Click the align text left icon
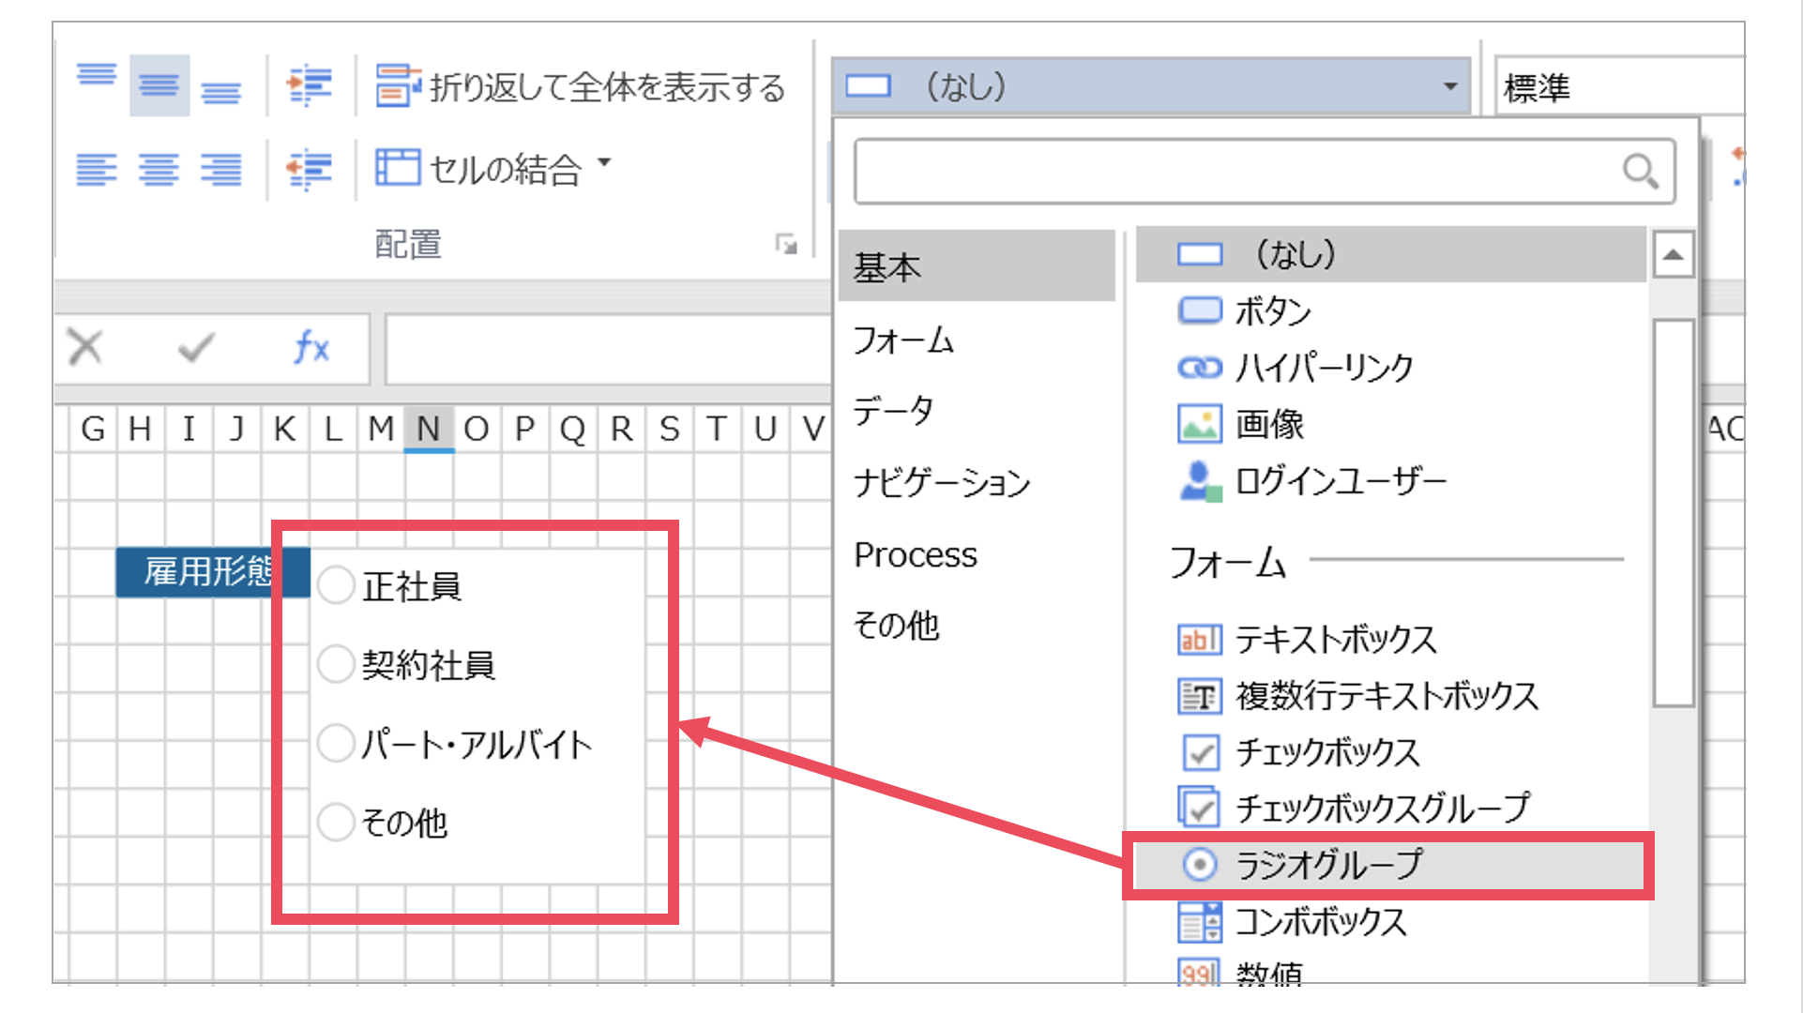The width and height of the screenshot is (1803, 1013). pos(97,170)
